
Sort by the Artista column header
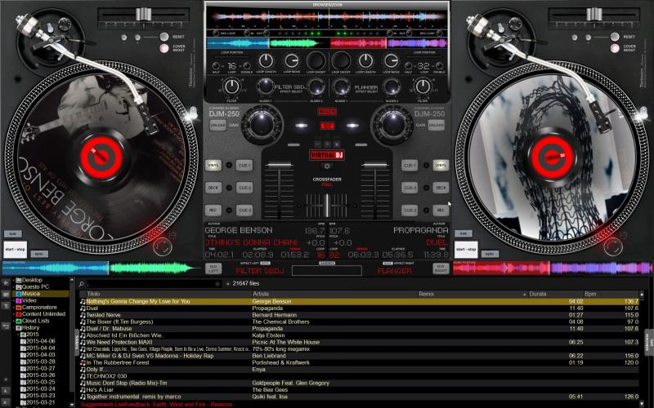tap(261, 294)
